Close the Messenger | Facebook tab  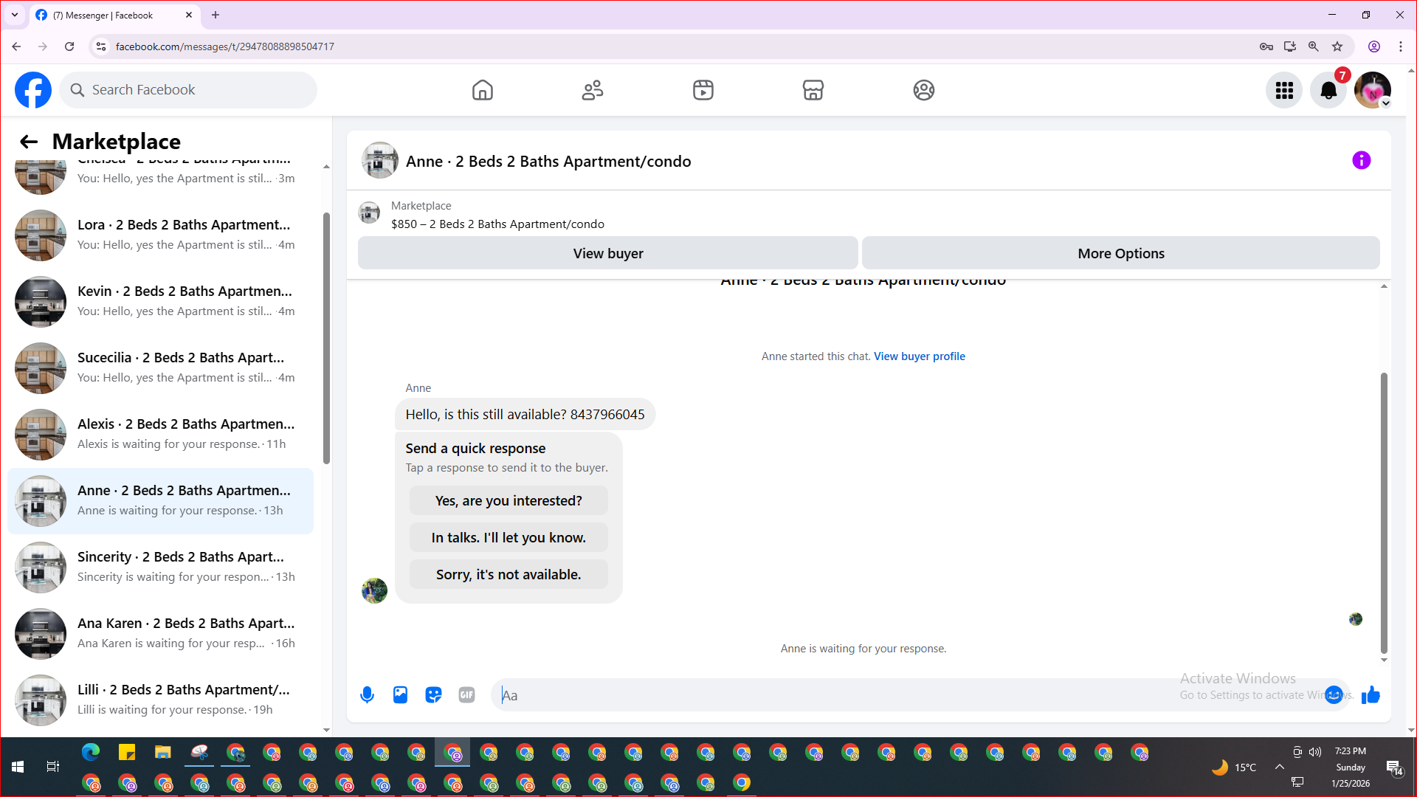[189, 15]
